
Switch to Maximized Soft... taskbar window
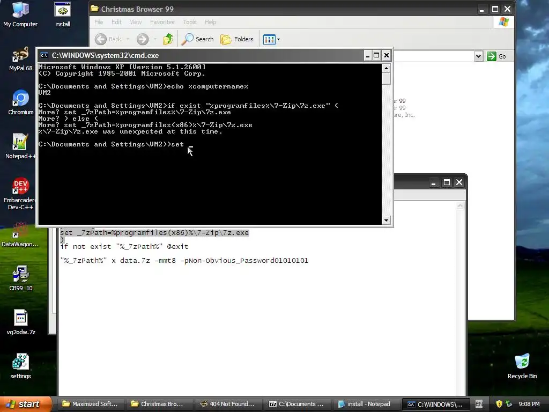click(90, 404)
